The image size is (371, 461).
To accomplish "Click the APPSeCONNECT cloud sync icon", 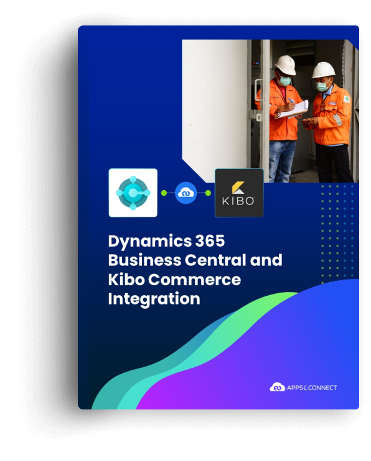I will [x=186, y=193].
